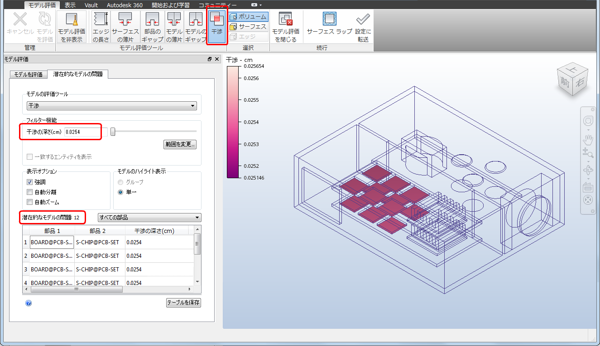Screen dimensions: 600x346
Task: Open the 開始および学習 ribbon tab
Action: coord(171,5)
